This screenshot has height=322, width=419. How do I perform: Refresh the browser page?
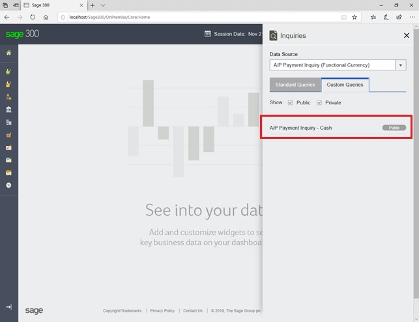pos(33,17)
